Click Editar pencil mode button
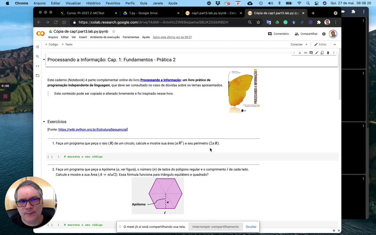376x235 pixels. pyautogui.click(x=321, y=44)
